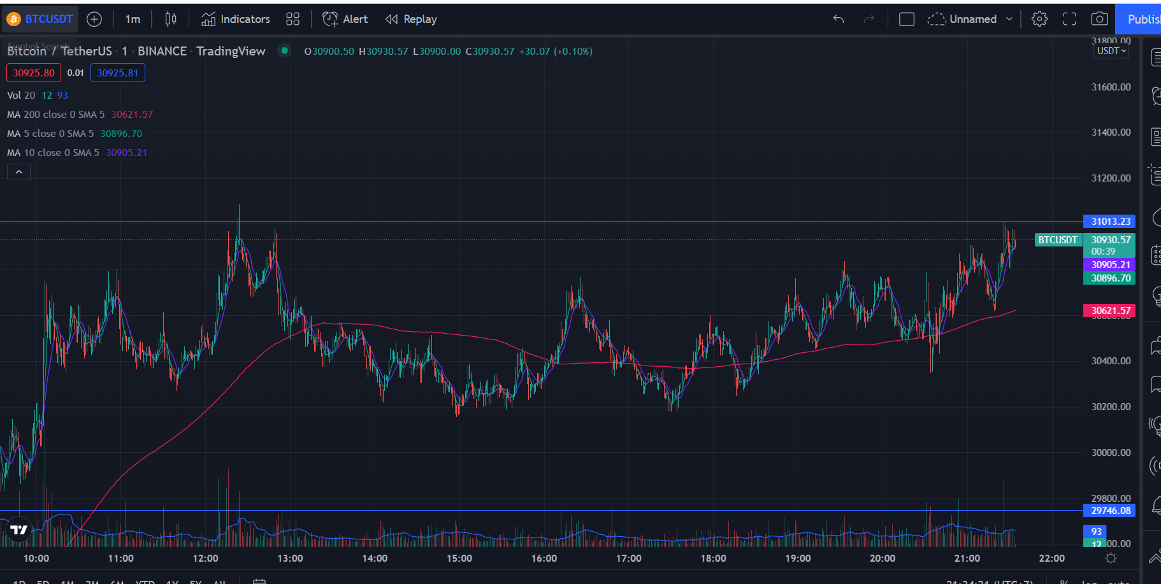Select the MA 200 close indicator legend

tap(55, 114)
